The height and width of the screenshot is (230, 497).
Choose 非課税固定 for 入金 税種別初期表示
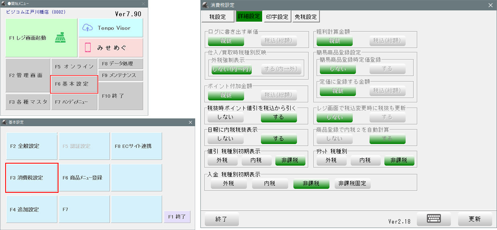pos(353,184)
